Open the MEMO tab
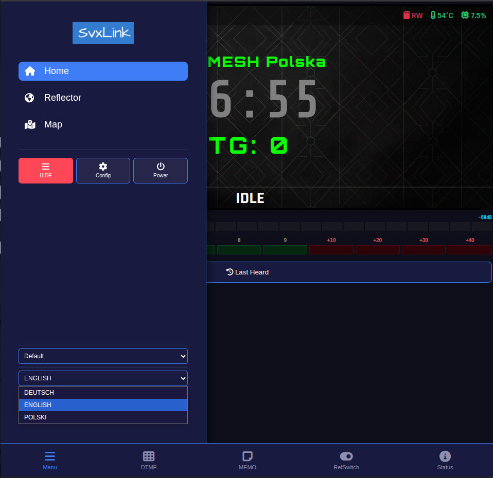Image resolution: width=493 pixels, height=478 pixels. [248, 461]
